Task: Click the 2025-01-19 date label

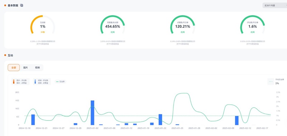Action: (x=143, y=128)
